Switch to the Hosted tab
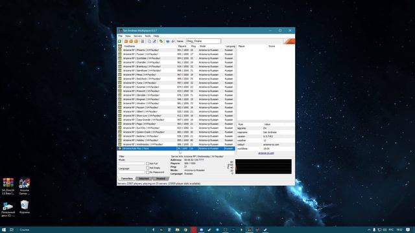 coord(161,179)
